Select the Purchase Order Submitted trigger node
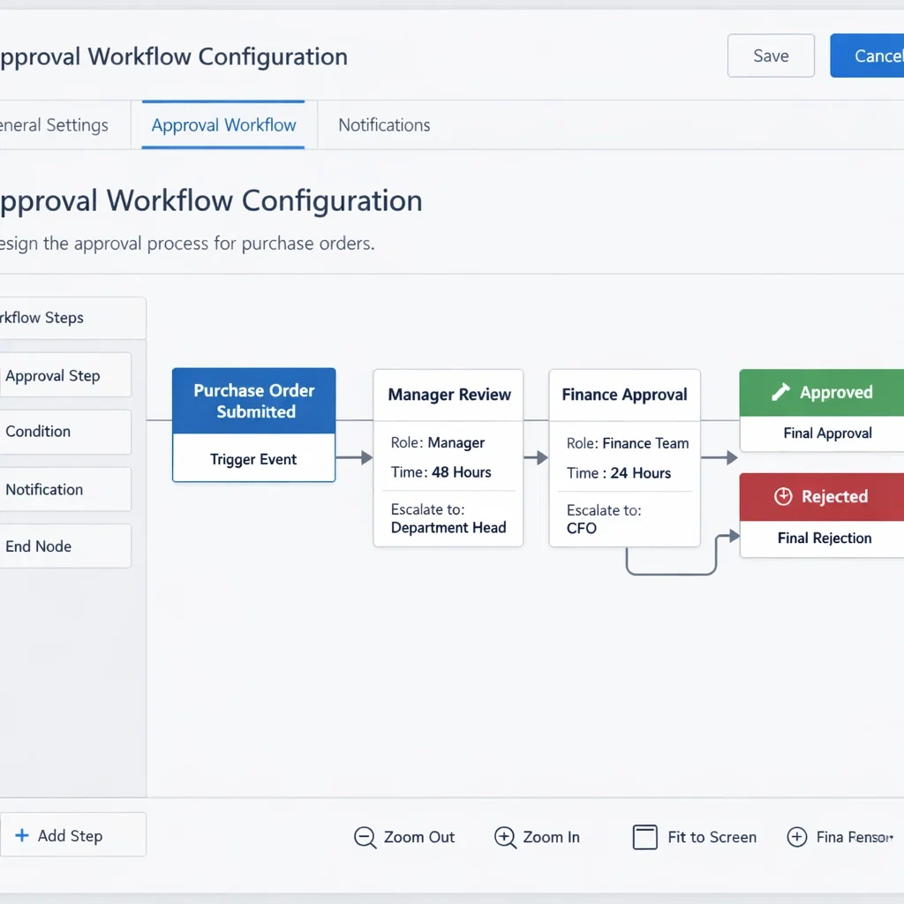 point(254,402)
